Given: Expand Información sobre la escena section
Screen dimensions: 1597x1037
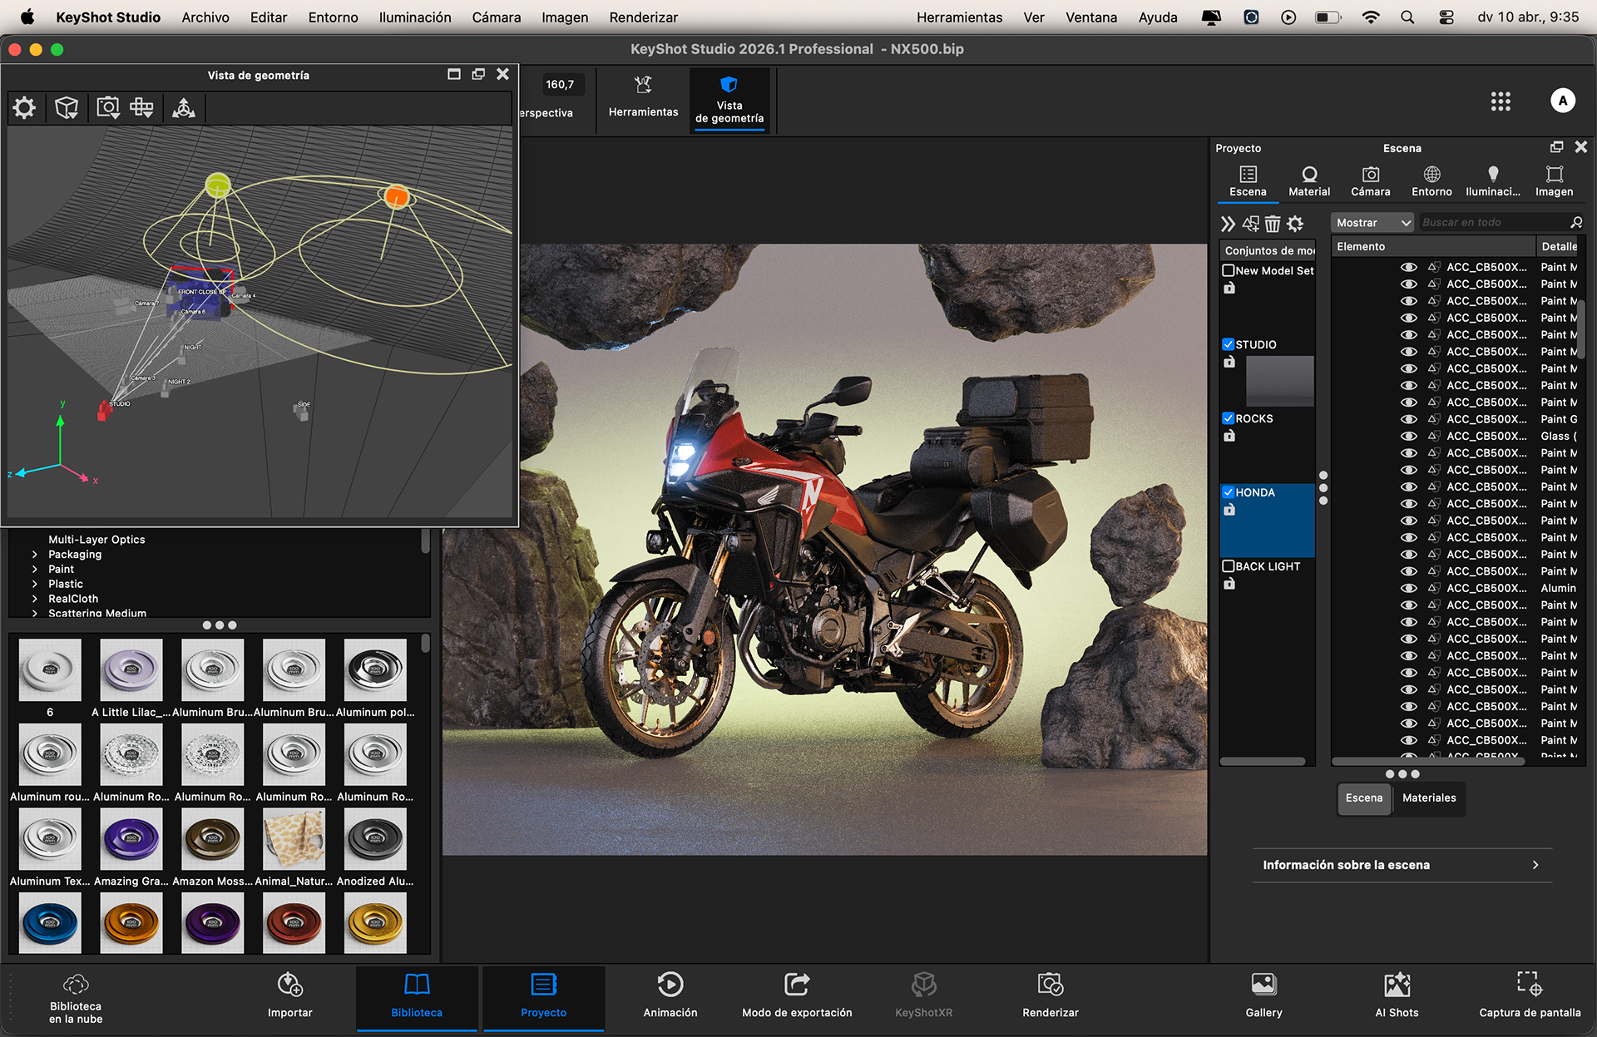Looking at the screenshot, I should 1402,865.
